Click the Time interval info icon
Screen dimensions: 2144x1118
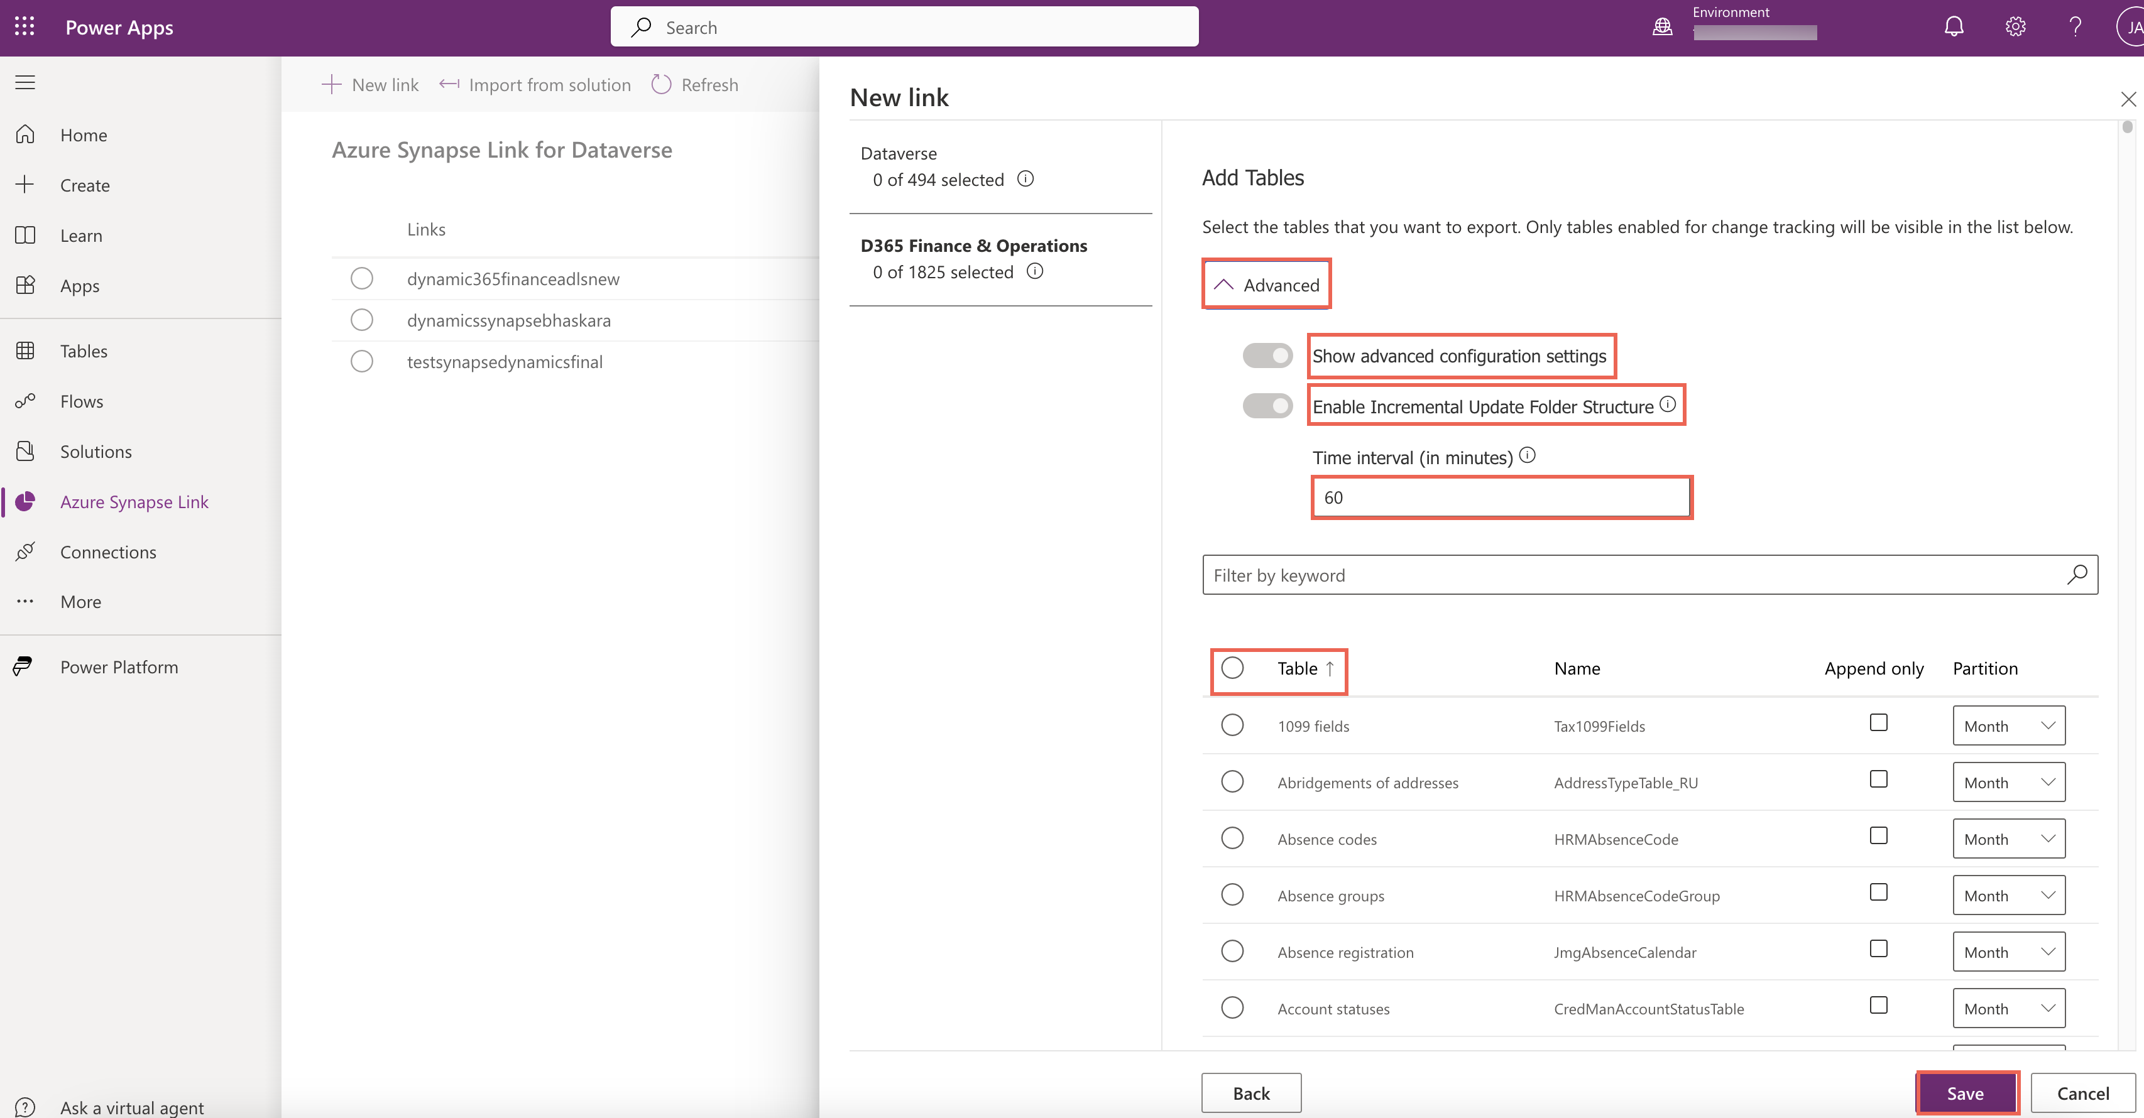pos(1528,456)
